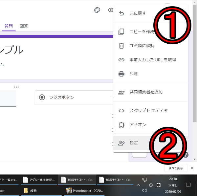
Task: Switch to the 質問 tab
Action: 9,26
